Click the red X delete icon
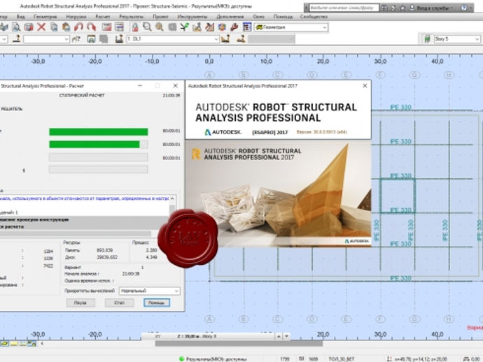Screen dimensions: 483x362 pyautogui.click(x=41, y=27)
